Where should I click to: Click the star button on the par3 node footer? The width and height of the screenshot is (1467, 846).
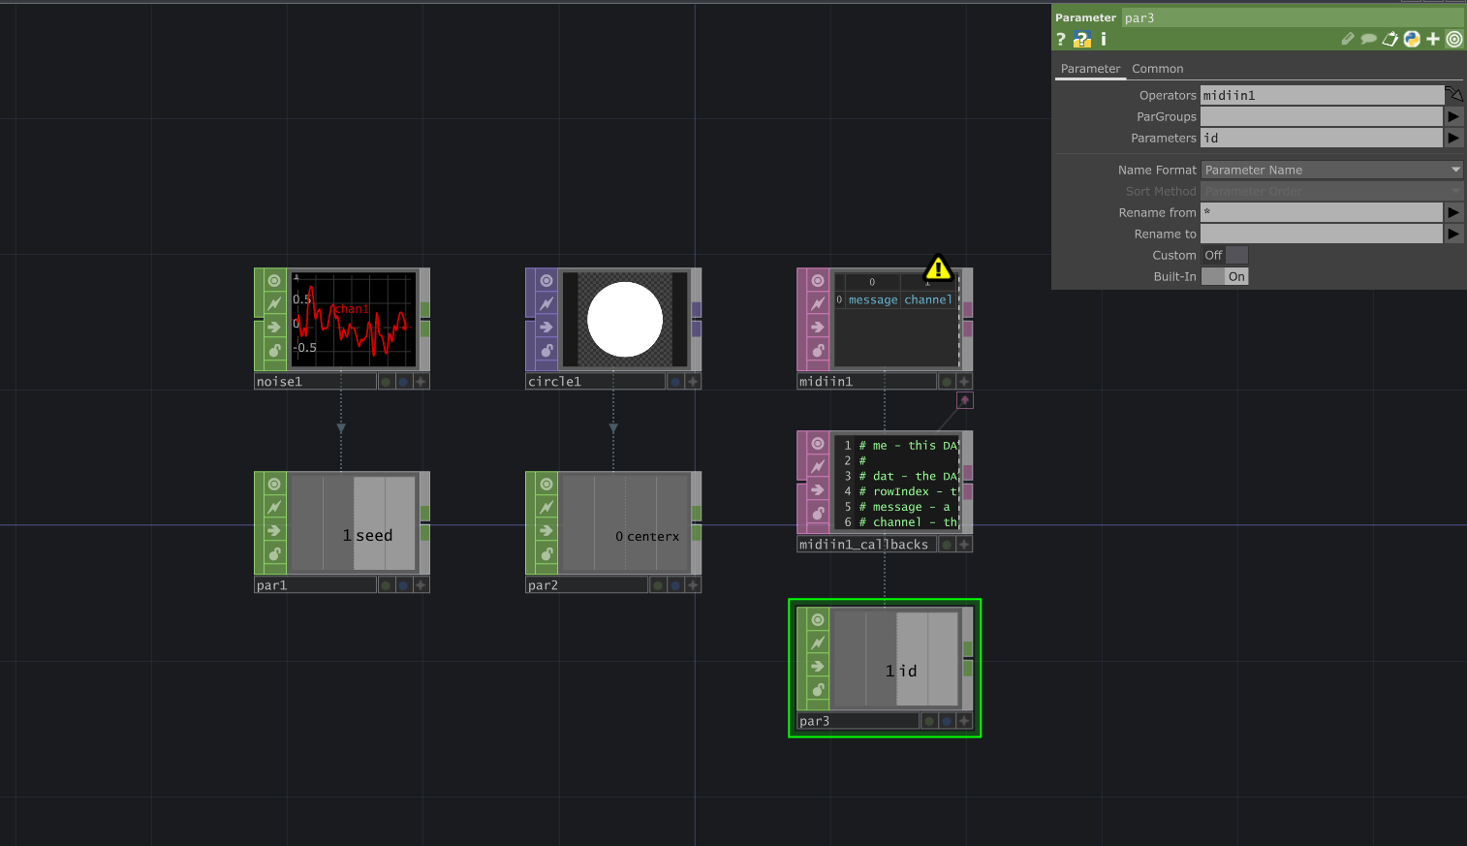[963, 721]
